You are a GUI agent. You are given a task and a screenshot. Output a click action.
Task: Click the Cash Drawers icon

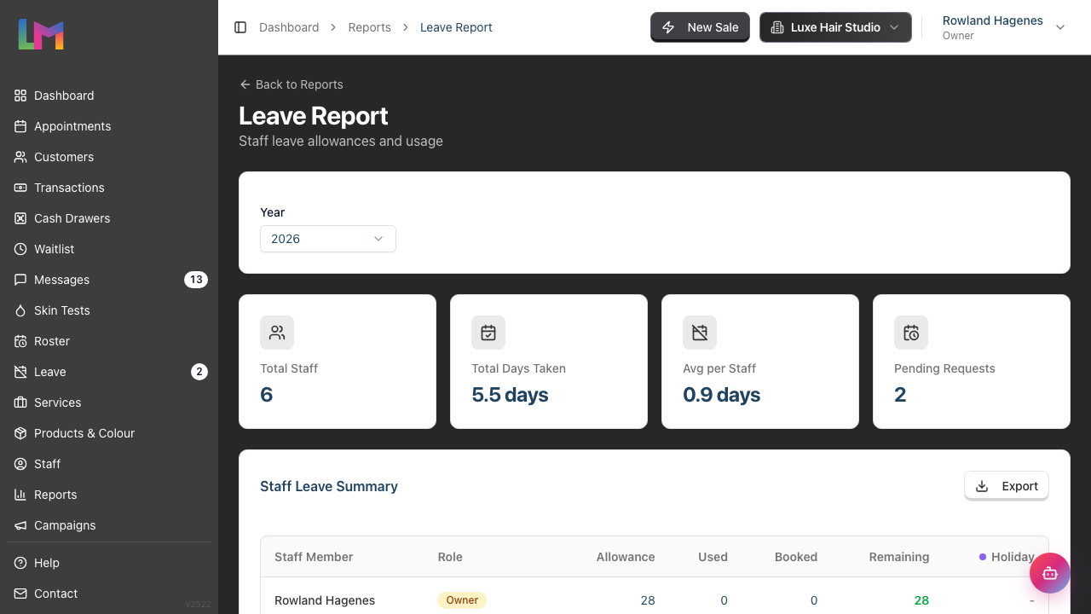click(x=20, y=218)
